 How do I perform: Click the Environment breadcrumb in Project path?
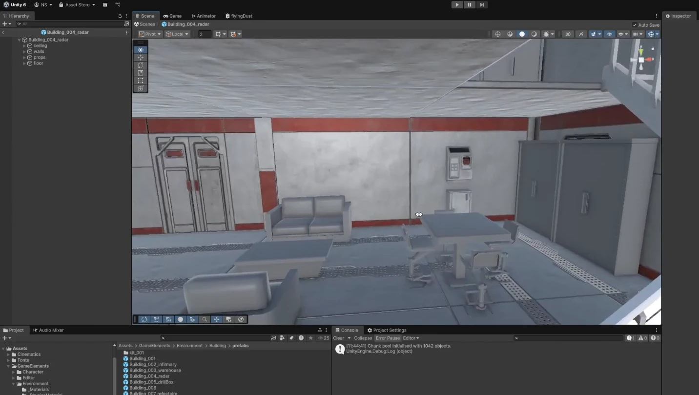coord(189,346)
